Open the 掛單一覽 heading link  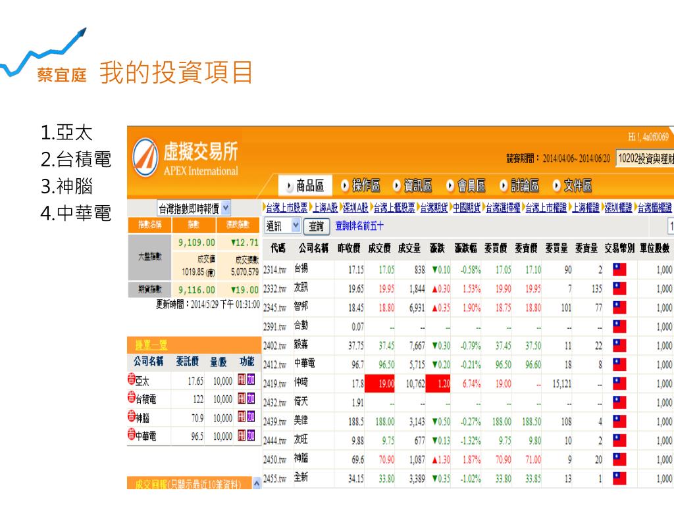pos(151,345)
